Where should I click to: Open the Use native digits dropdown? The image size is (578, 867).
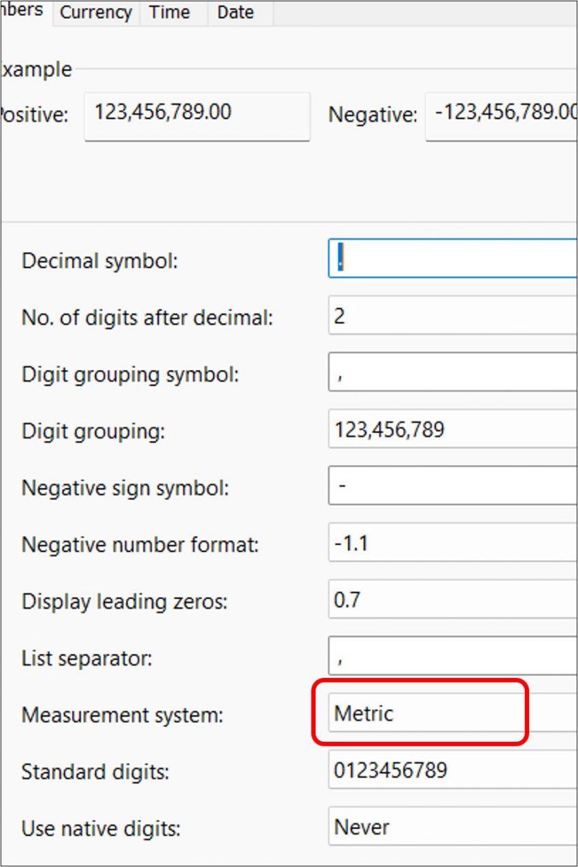pyautogui.click(x=452, y=828)
